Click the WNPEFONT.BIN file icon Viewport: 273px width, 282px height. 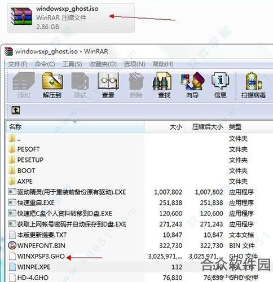[12, 245]
